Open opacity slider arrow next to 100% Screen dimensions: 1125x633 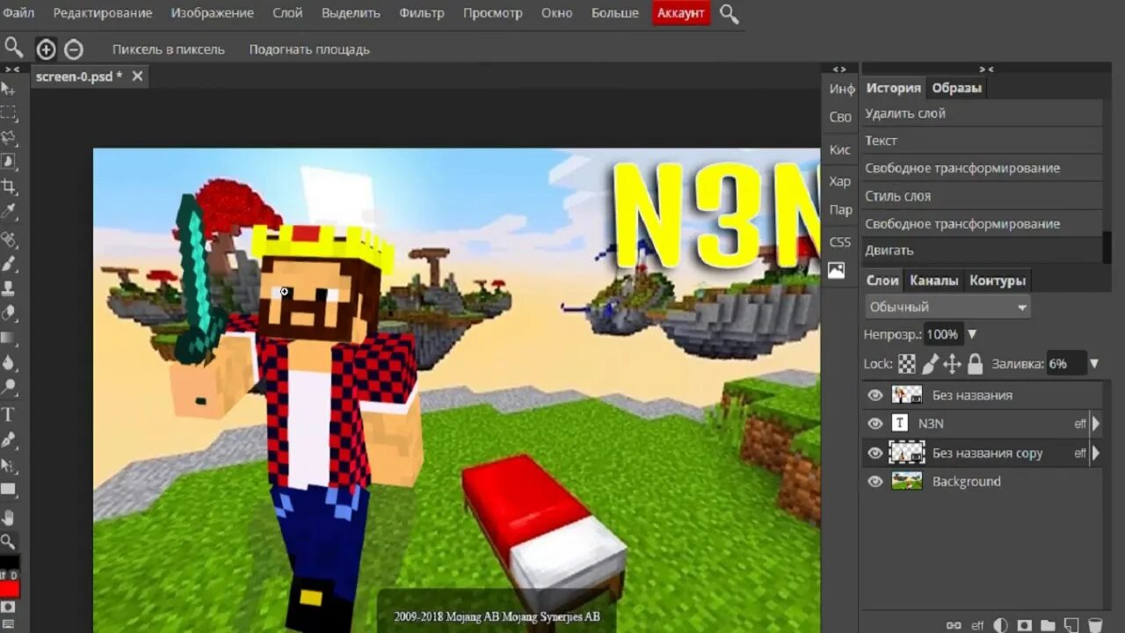pos(972,334)
